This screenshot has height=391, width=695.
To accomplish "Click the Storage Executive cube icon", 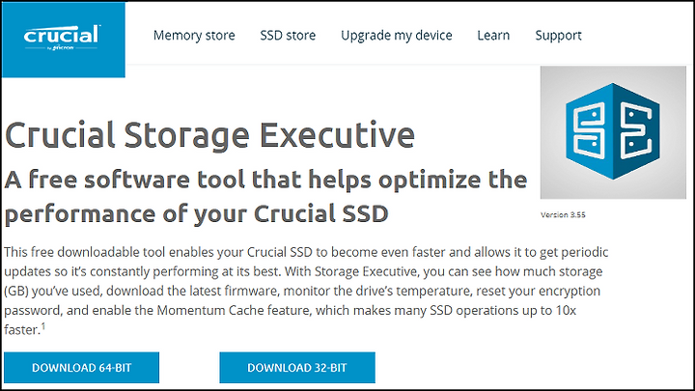I will (x=613, y=131).
